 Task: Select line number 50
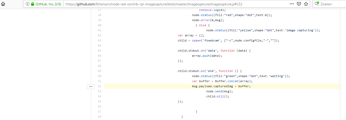point(99,76)
